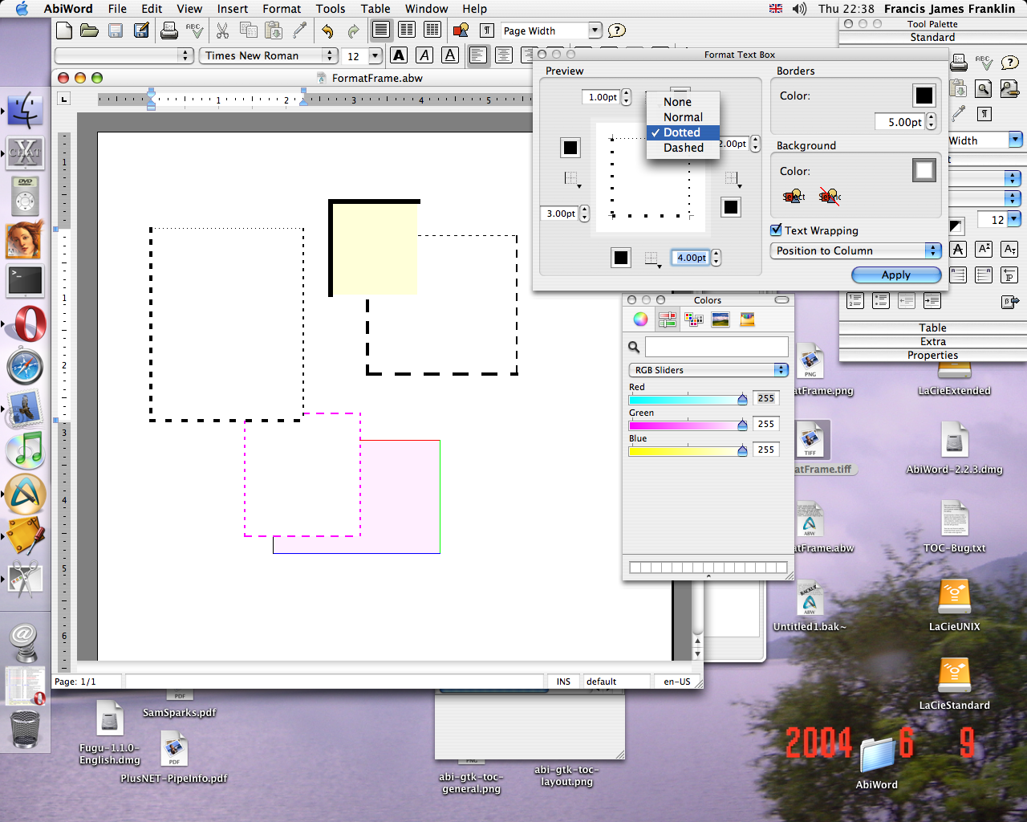Open the Tools menu
This screenshot has height=822, width=1027.
331,9
